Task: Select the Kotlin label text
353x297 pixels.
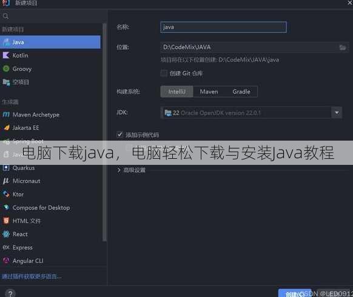Action: [20, 55]
